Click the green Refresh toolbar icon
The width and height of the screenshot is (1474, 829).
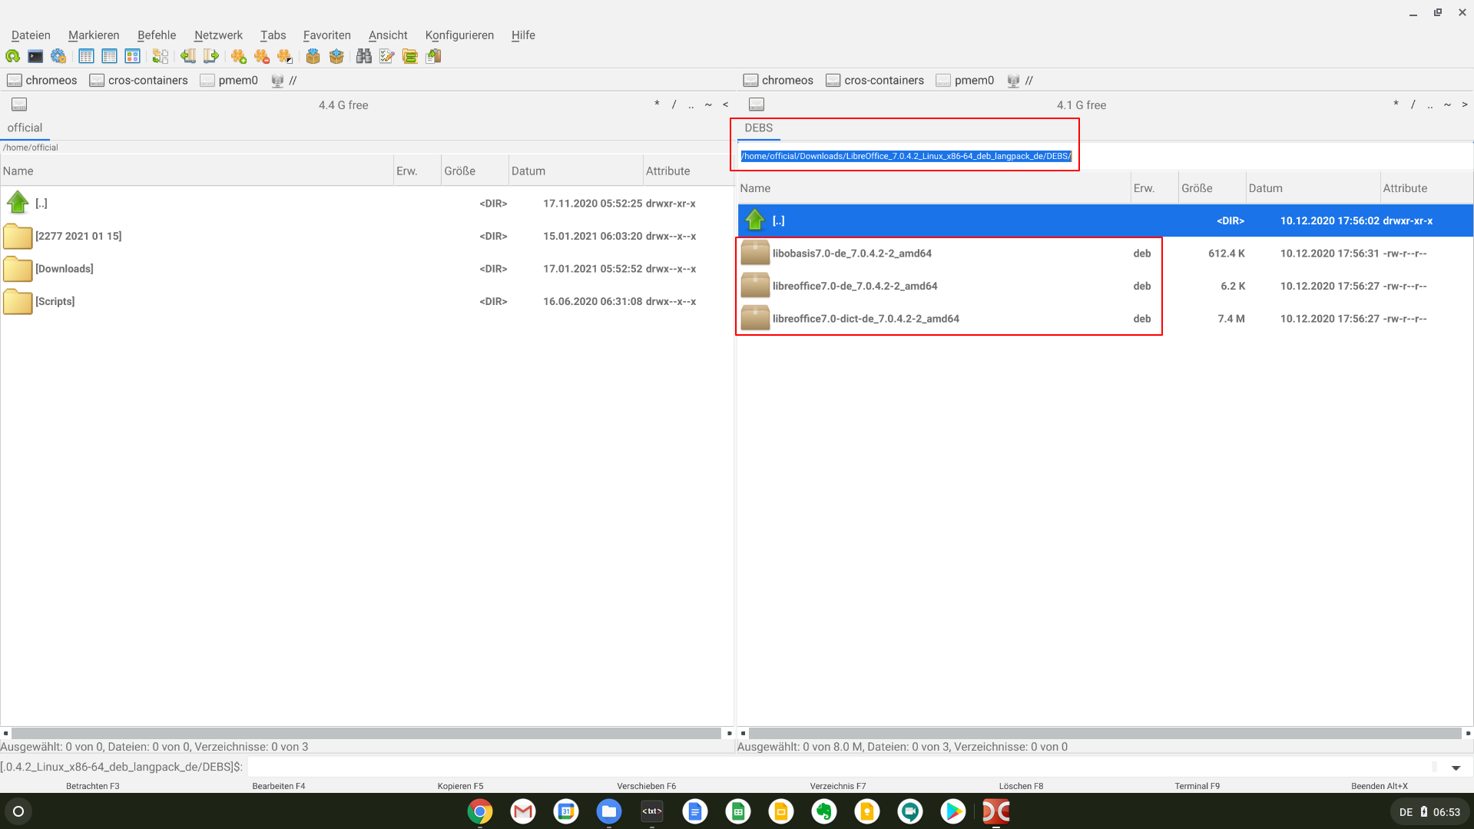pos(12,56)
